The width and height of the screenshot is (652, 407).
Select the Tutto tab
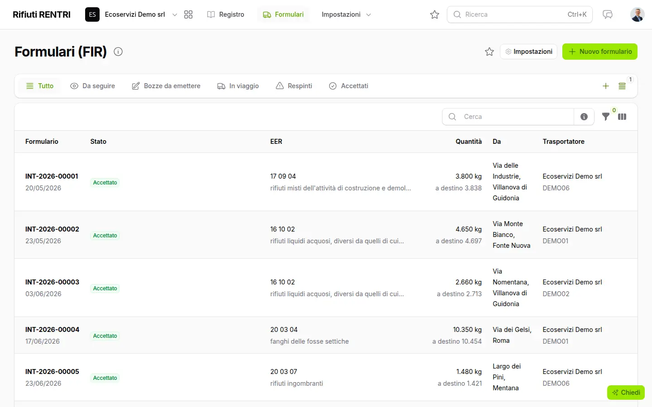tap(40, 86)
